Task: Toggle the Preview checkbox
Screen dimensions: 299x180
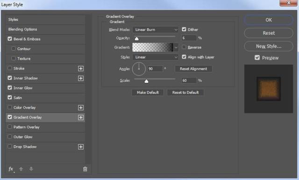Action: tap(257, 57)
